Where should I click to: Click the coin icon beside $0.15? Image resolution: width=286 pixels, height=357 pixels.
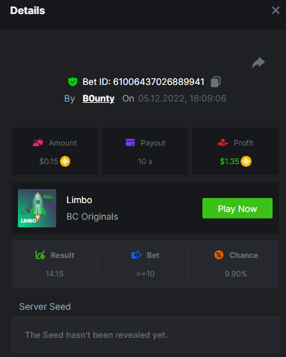click(65, 162)
